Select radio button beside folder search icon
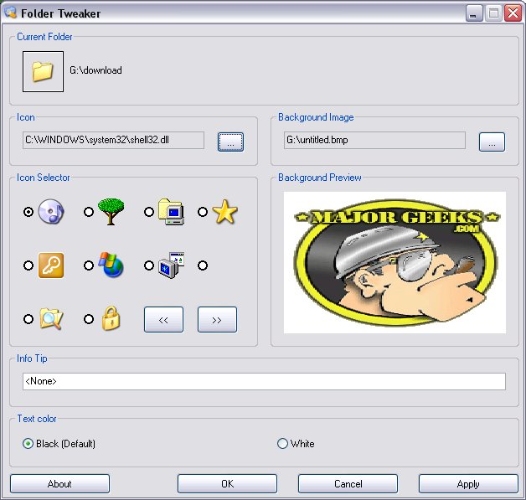This screenshot has width=526, height=500. click(x=28, y=318)
